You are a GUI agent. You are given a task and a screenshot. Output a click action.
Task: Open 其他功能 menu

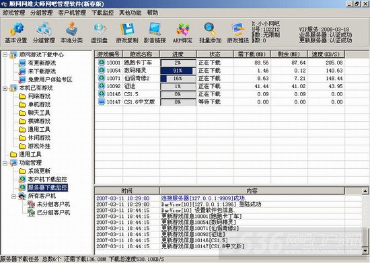(x=131, y=13)
